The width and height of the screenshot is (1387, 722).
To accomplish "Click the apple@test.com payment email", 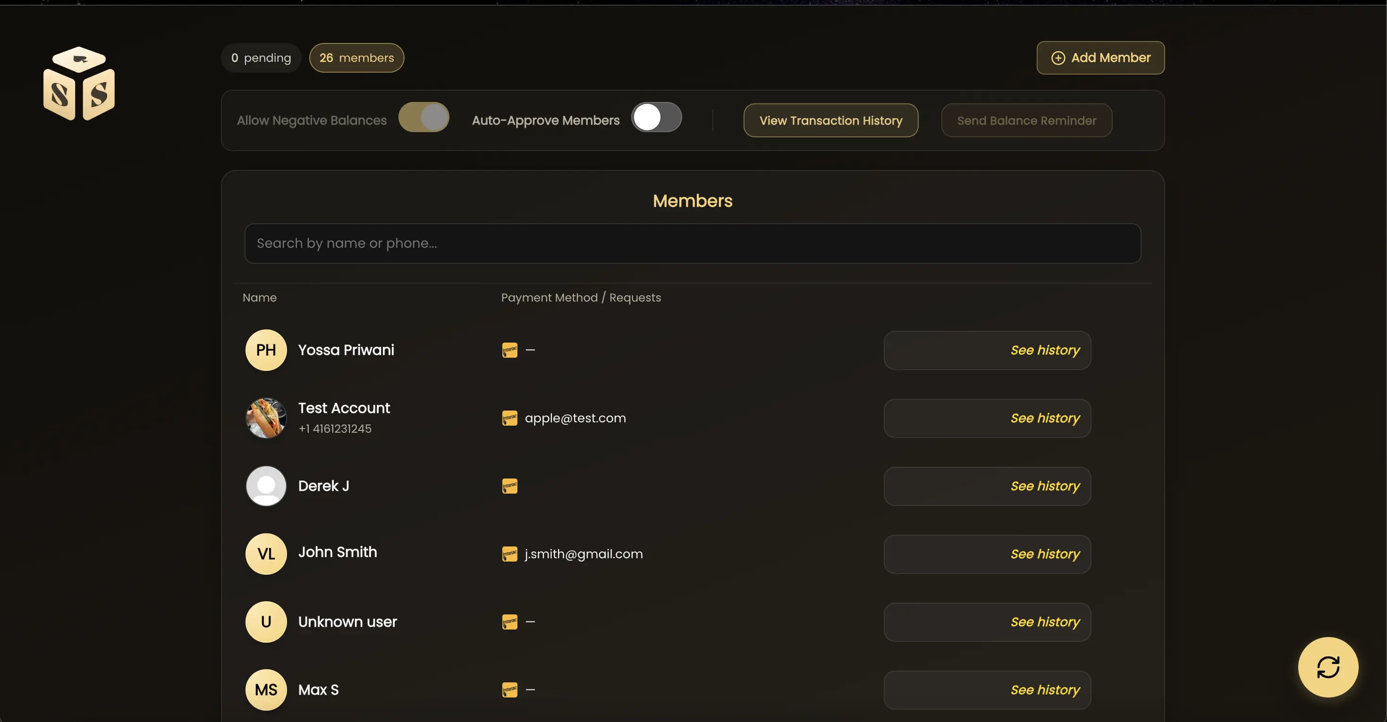I will coord(575,418).
